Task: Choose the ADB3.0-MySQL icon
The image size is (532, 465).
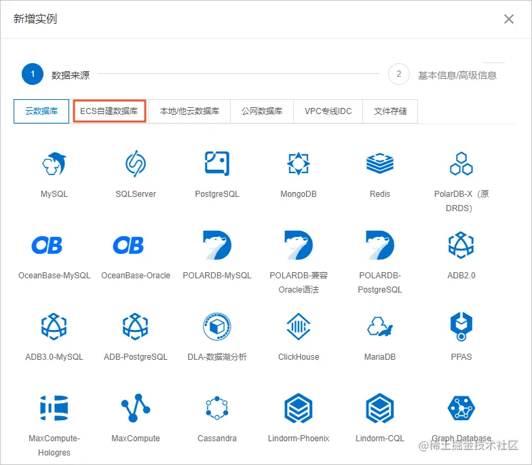Action: (54, 327)
